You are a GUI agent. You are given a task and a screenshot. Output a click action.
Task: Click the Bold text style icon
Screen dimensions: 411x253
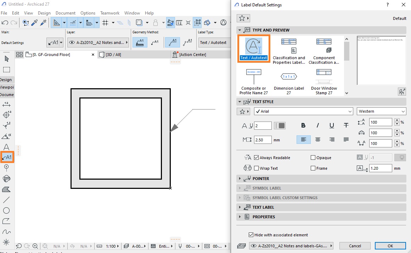click(303, 125)
